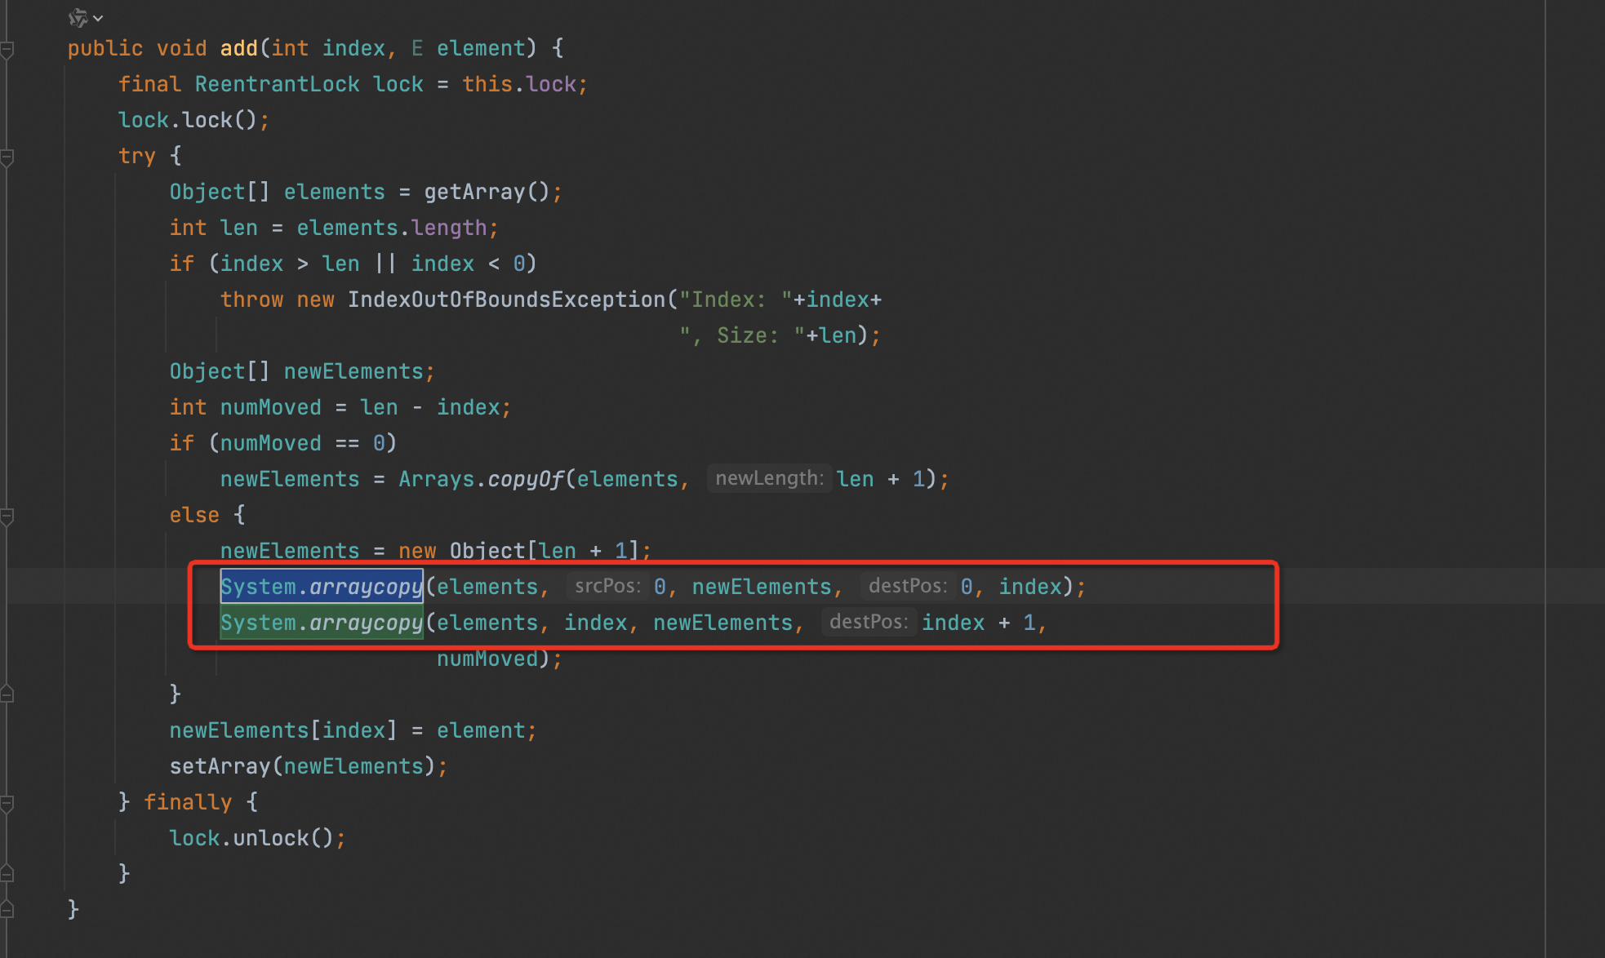Click the add method name in the signature
1605x958 pixels.
coord(238,48)
